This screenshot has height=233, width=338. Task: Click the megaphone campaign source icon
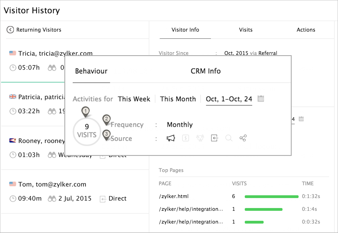(x=171, y=138)
